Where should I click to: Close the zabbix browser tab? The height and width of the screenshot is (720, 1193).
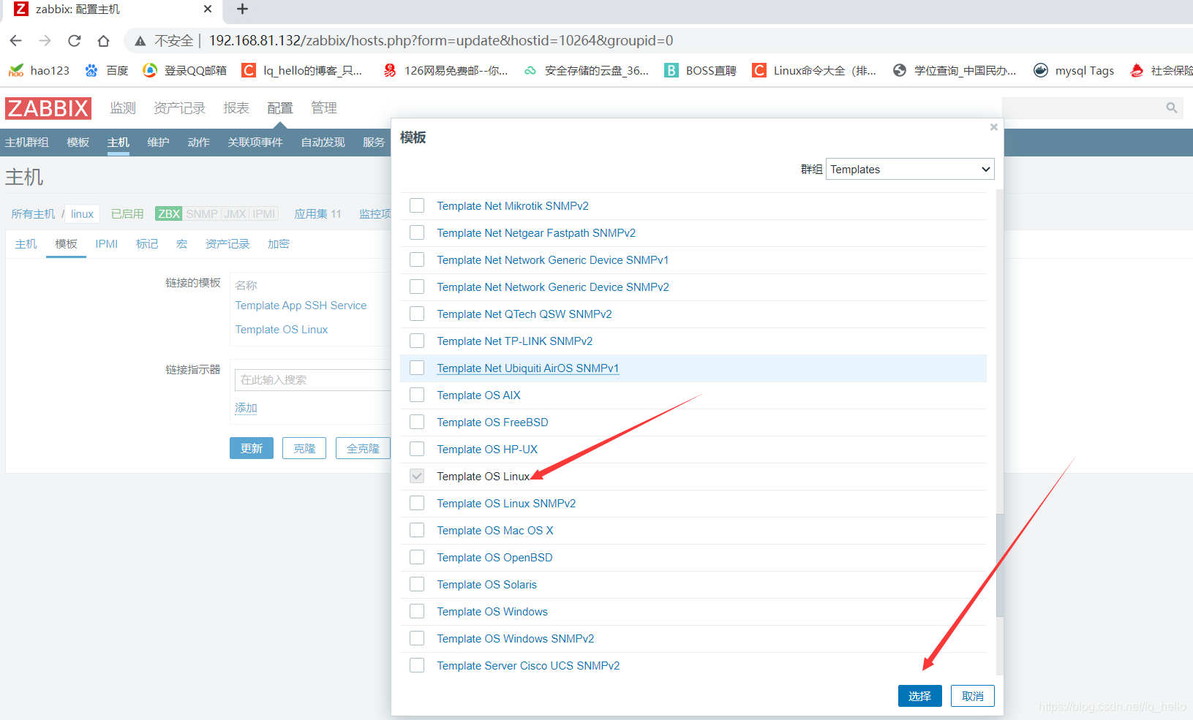(x=208, y=9)
